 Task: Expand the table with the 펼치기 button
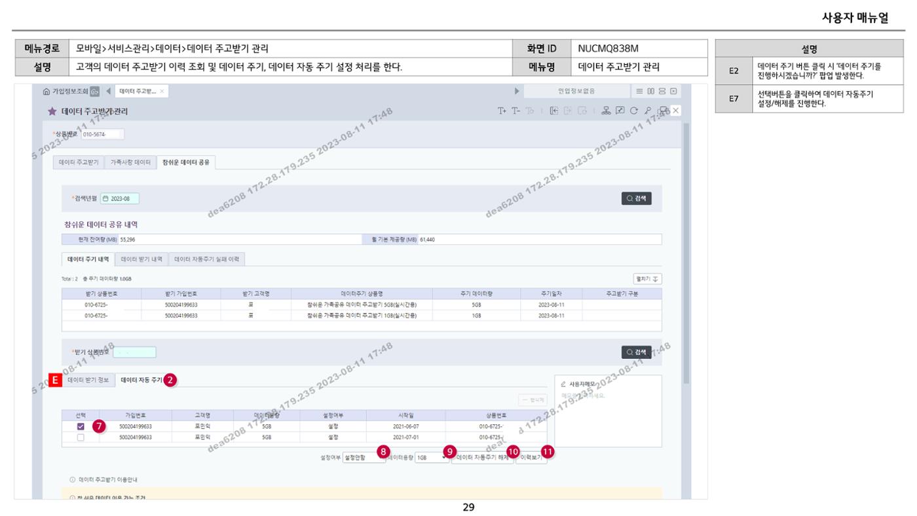[x=647, y=278]
